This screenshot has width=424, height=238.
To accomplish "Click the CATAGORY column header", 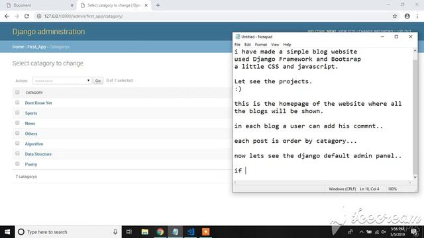I will coord(34,93).
